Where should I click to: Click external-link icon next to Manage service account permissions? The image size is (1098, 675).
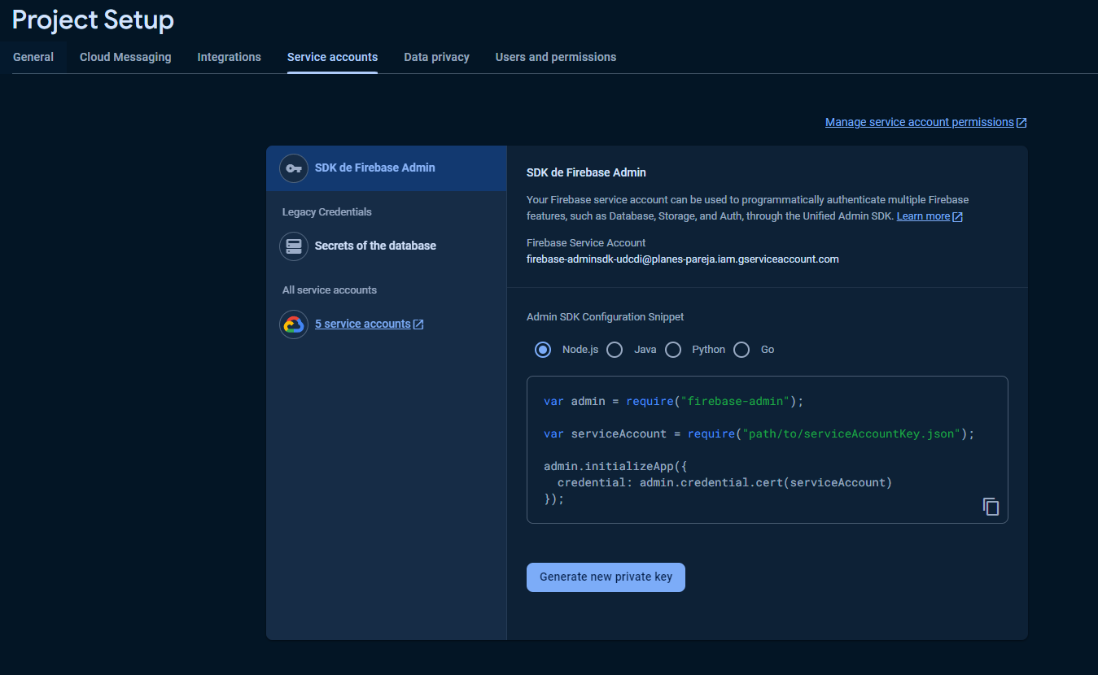coord(1021,123)
